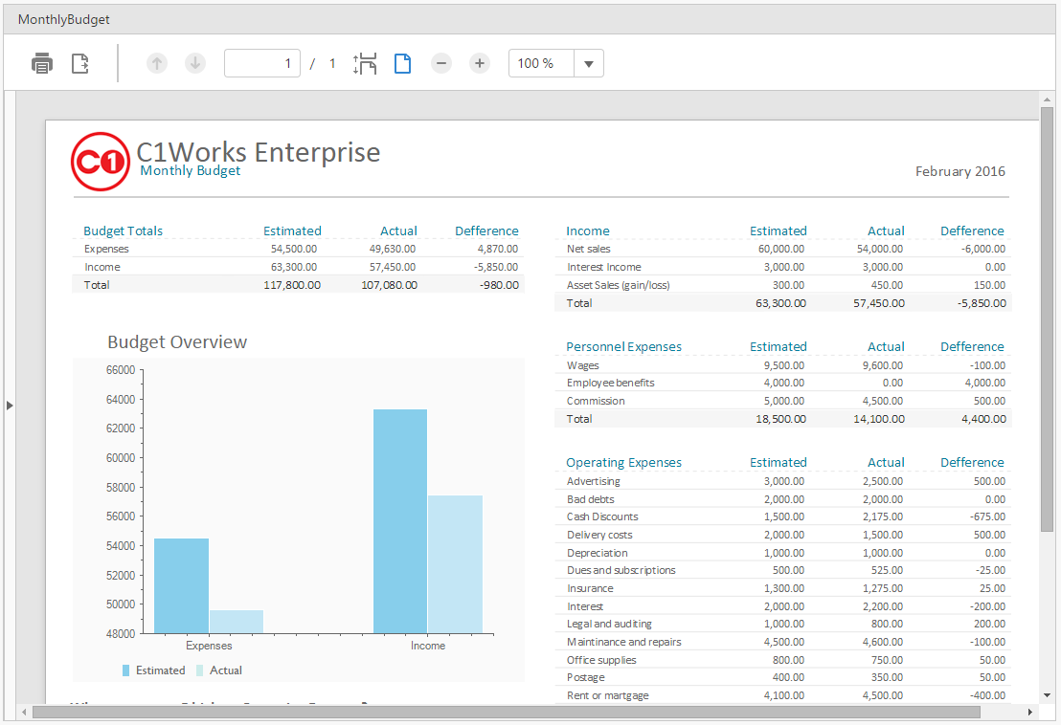Click the Estimated legend color swatch
1061x725 pixels.
point(125,670)
